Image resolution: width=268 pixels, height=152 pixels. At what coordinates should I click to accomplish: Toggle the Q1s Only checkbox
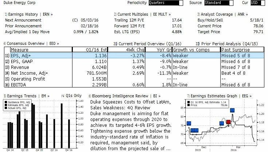[63, 96]
